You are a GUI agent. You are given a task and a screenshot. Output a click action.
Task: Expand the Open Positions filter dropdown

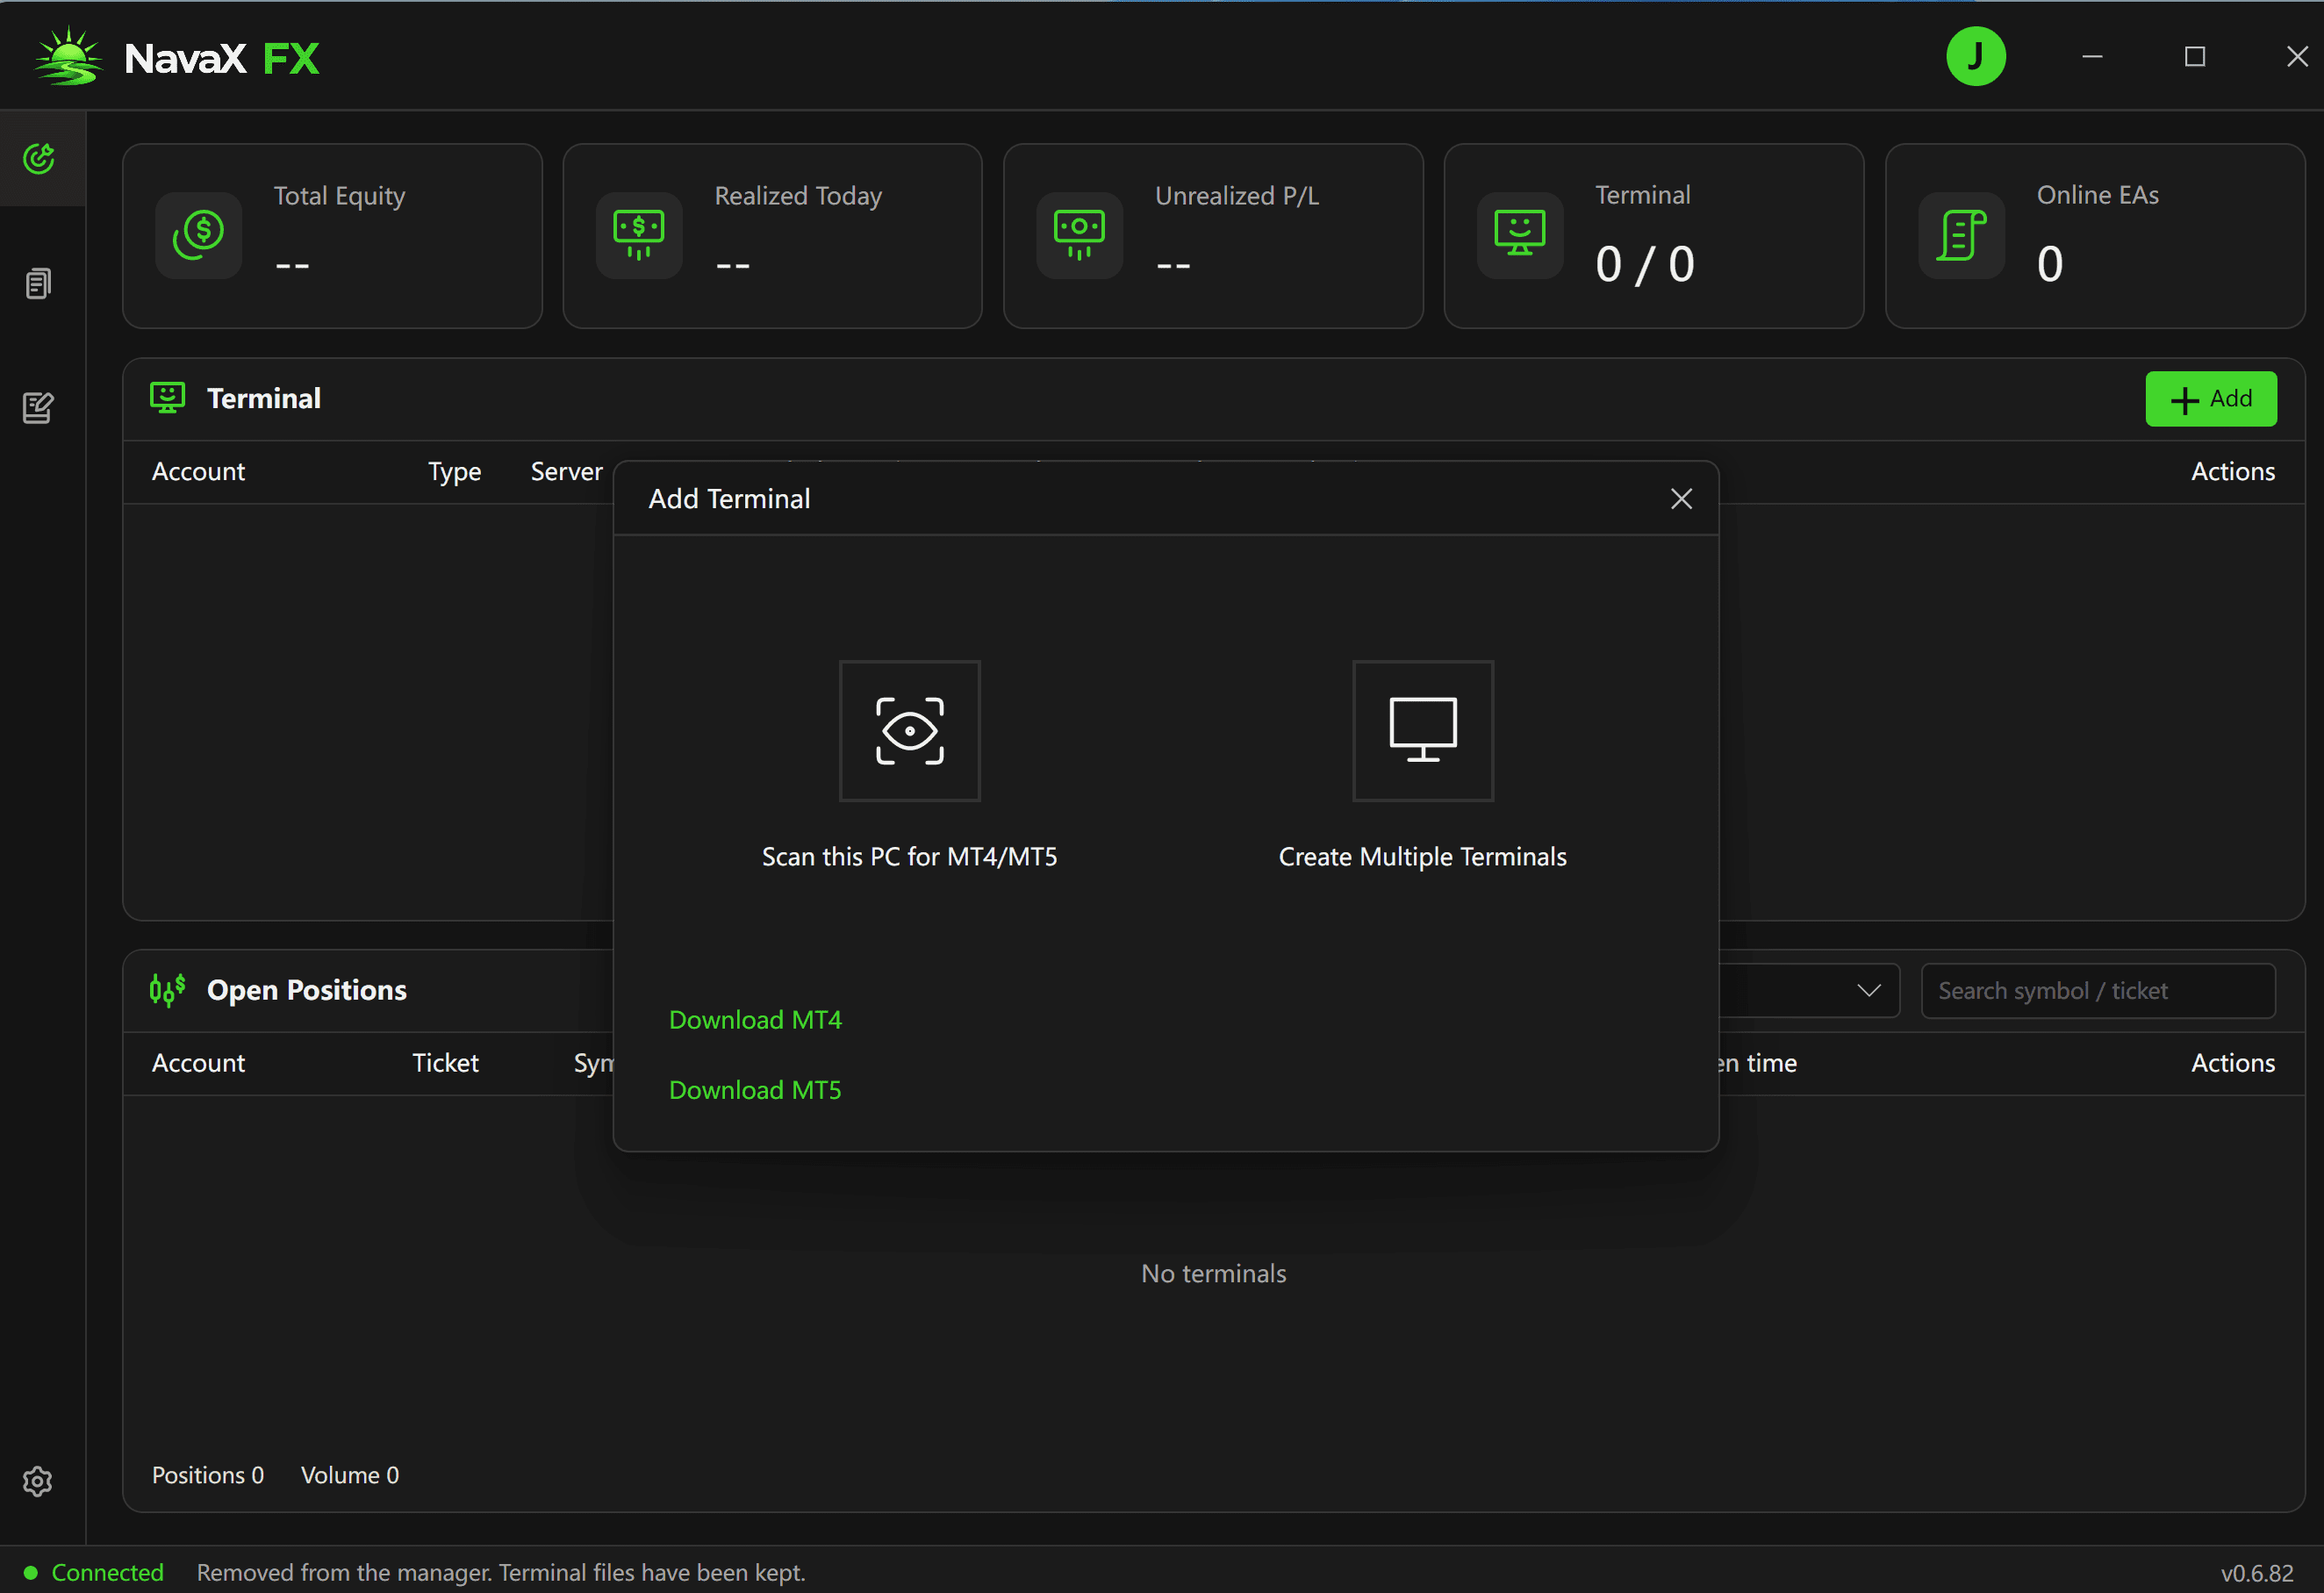pyautogui.click(x=1869, y=990)
